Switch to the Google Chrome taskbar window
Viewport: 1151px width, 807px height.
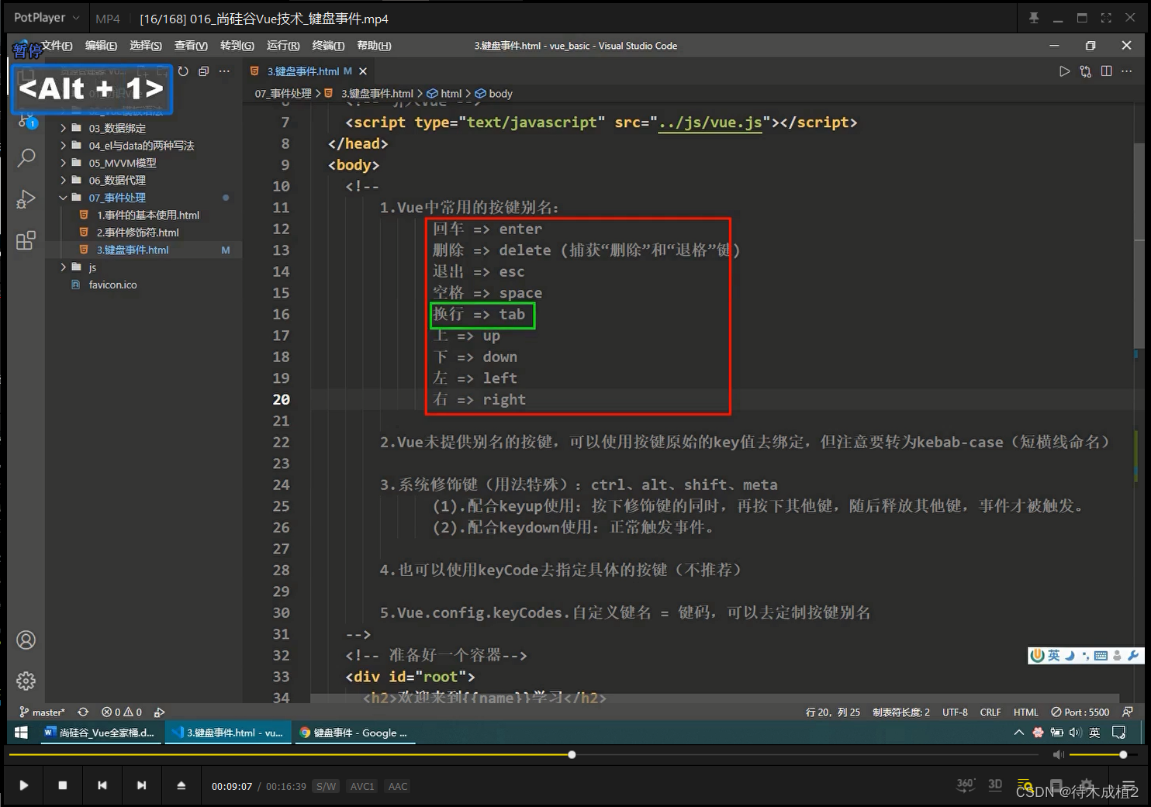tap(354, 733)
